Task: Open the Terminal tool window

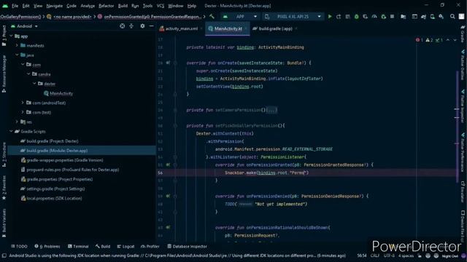Action: [x=78, y=246]
